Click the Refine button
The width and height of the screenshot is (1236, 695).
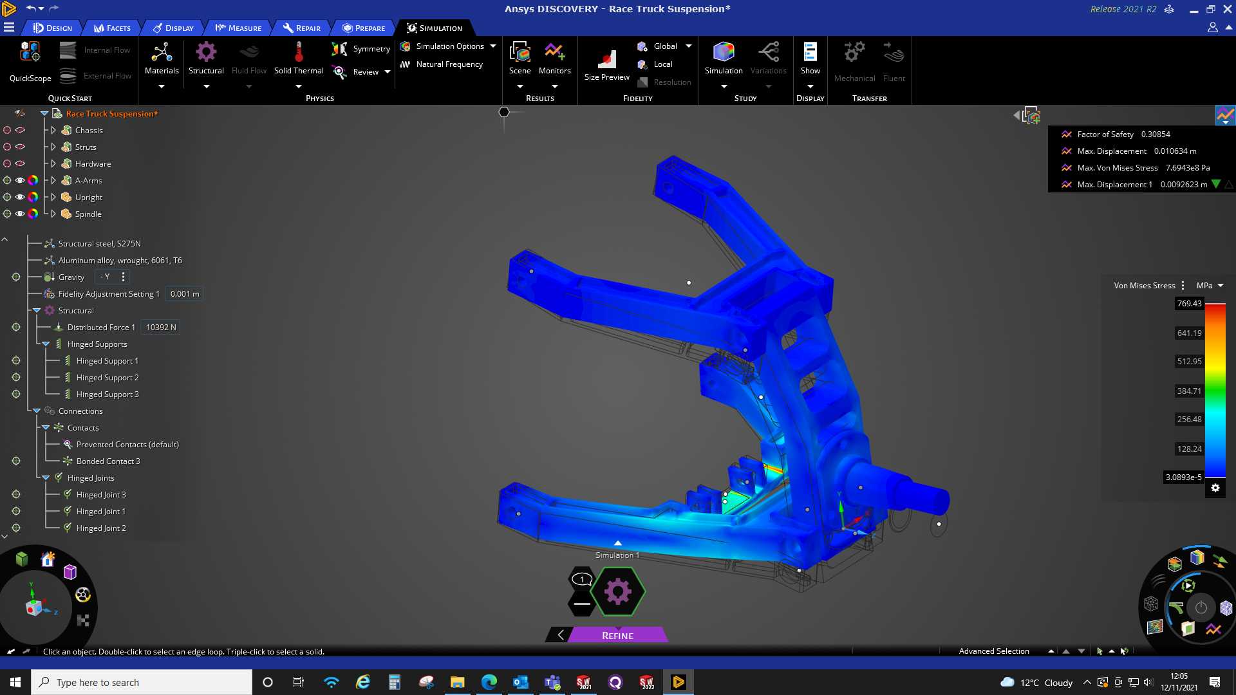pyautogui.click(x=618, y=635)
